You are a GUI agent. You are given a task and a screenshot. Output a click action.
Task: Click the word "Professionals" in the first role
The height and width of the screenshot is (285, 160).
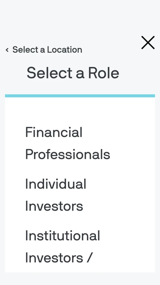[x=67, y=154]
